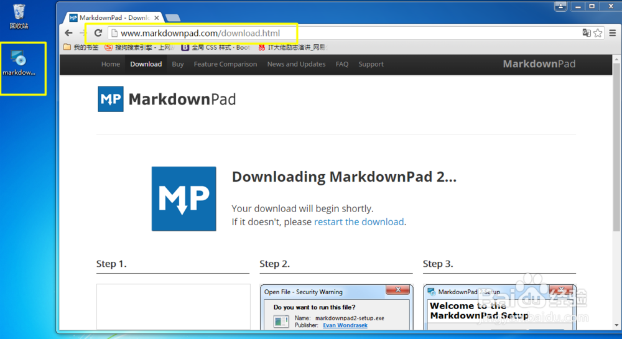Reload the page with refresh icon

[98, 33]
